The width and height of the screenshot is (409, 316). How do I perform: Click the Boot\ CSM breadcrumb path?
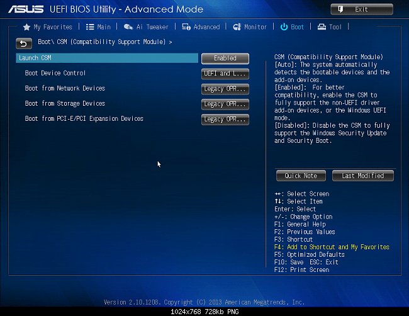point(105,42)
